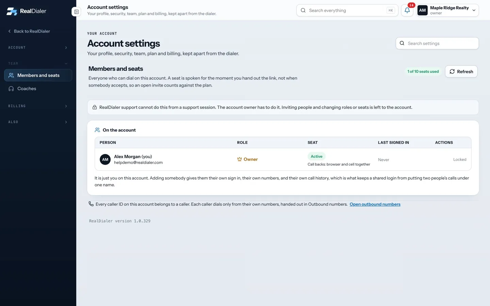Click the PERSON column header
This screenshot has width=490, height=306.
pyautogui.click(x=108, y=142)
